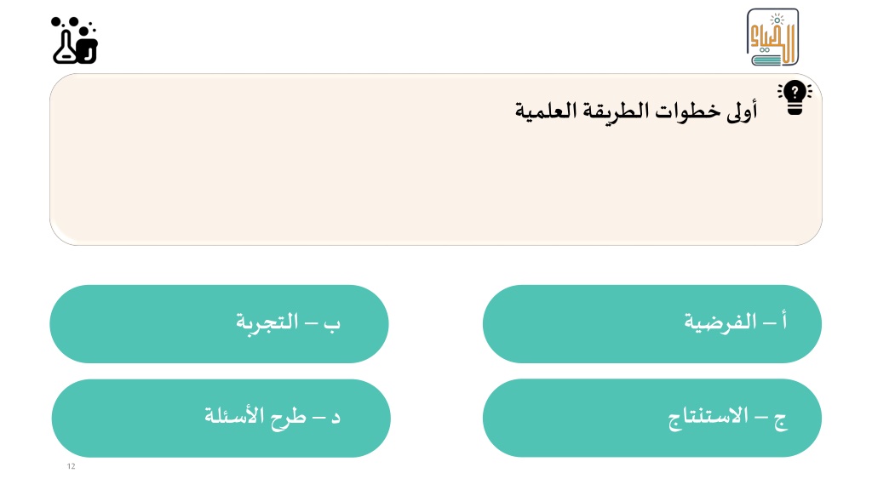This screenshot has height=490, width=872.
Task: Click the sun symbol atop the logo
Action: pos(777,20)
